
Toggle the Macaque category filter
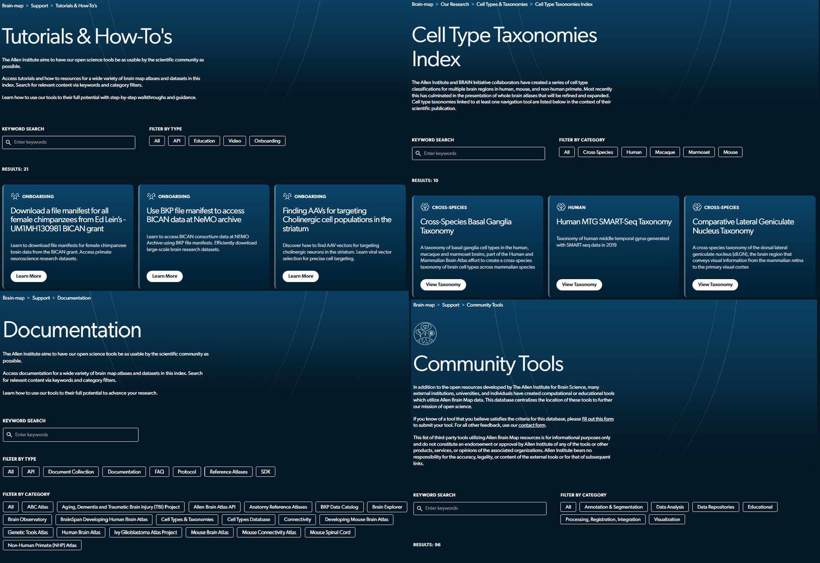point(665,152)
